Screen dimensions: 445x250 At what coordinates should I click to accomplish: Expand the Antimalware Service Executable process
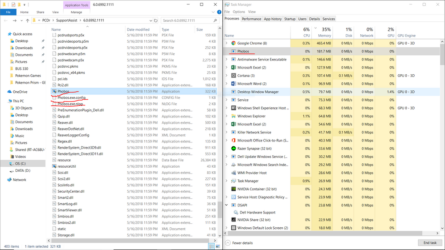[226, 60]
